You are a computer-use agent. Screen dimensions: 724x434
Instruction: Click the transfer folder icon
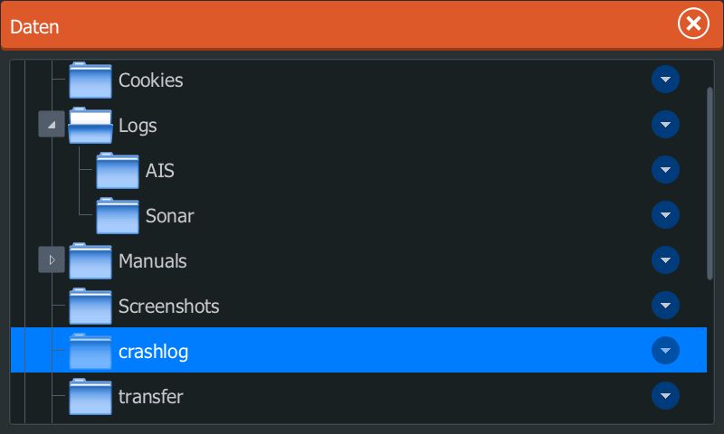point(90,396)
